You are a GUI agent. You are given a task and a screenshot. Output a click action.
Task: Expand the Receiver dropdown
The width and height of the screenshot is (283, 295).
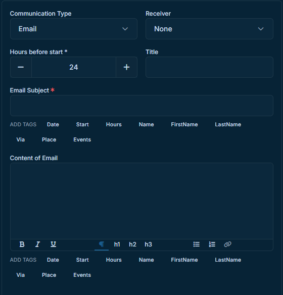209,29
